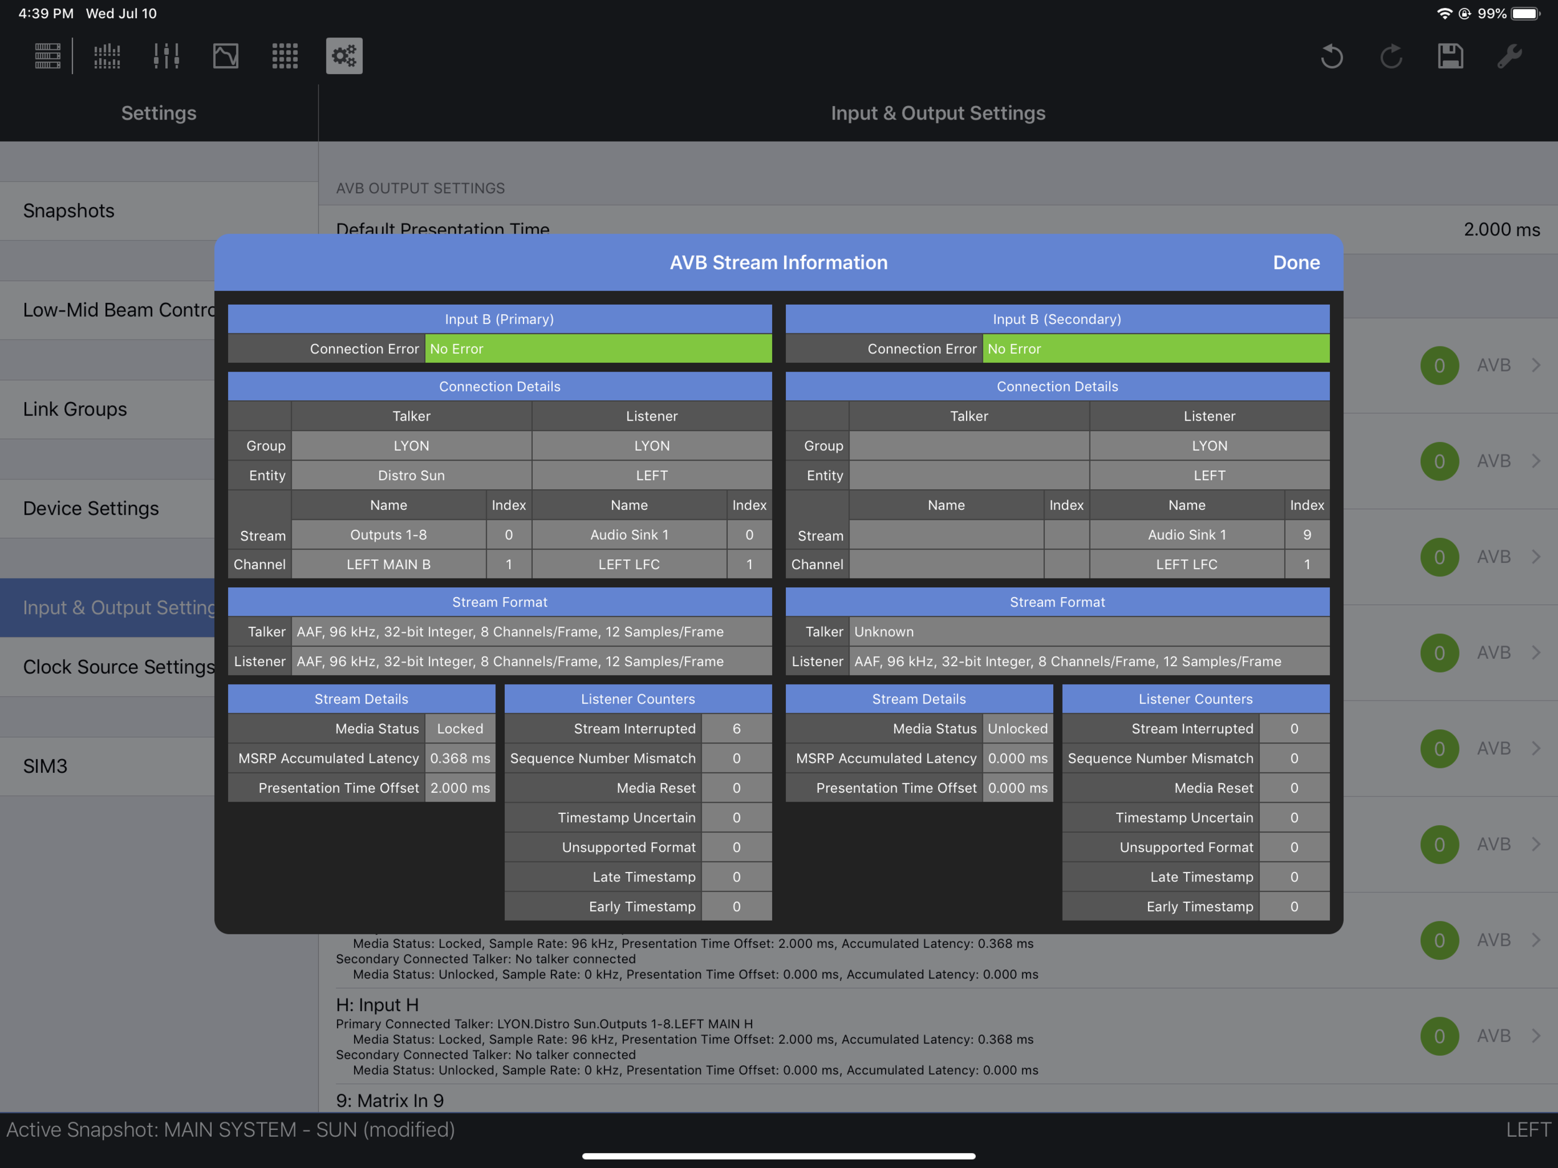Click the redo arrow icon
The width and height of the screenshot is (1558, 1168).
[x=1391, y=55]
